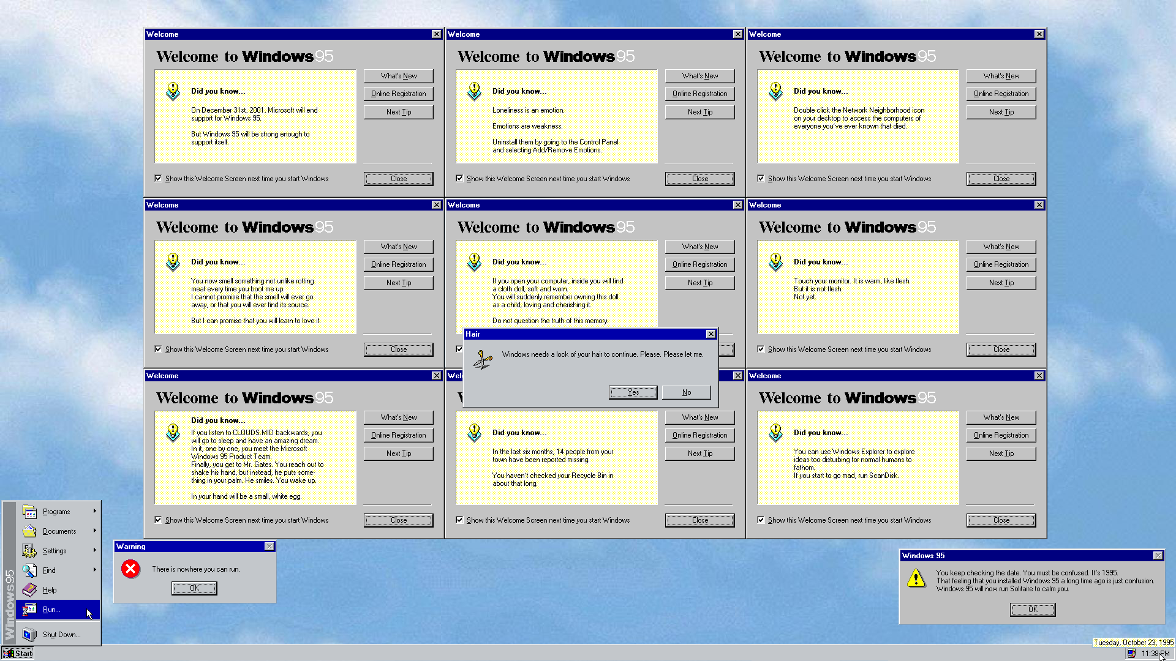Viewport: 1176px width, 661px height.
Task: Uncheck Show Welcome Screen in Dec 31st 2001 tip window
Action: [x=159, y=179]
